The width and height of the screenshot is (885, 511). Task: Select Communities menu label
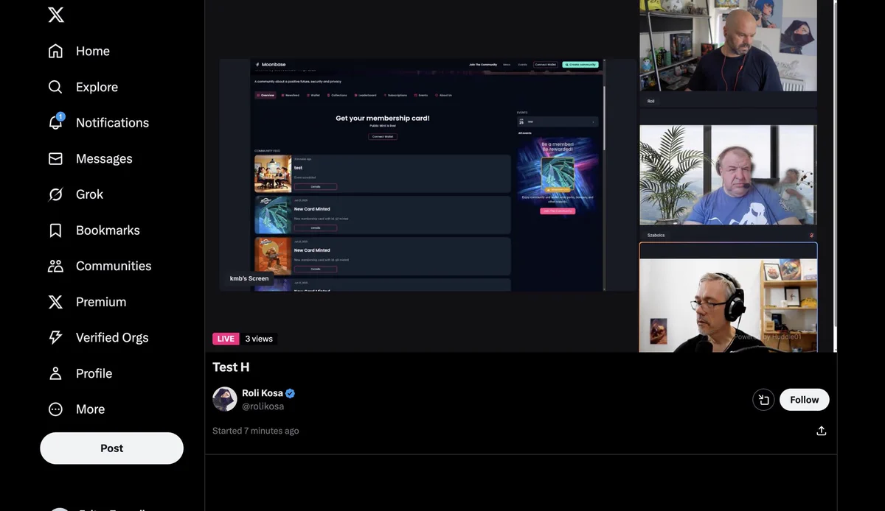point(114,266)
